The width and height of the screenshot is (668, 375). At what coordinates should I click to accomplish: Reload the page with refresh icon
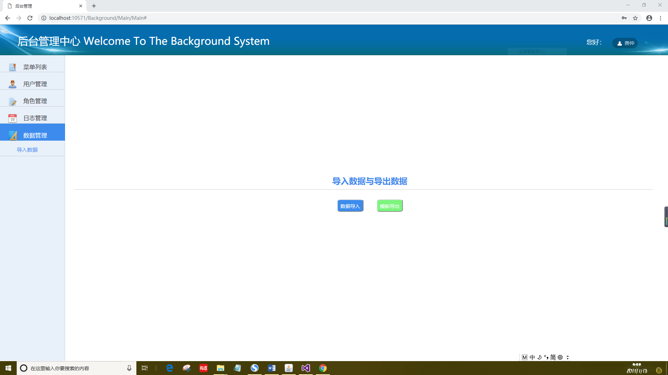30,18
